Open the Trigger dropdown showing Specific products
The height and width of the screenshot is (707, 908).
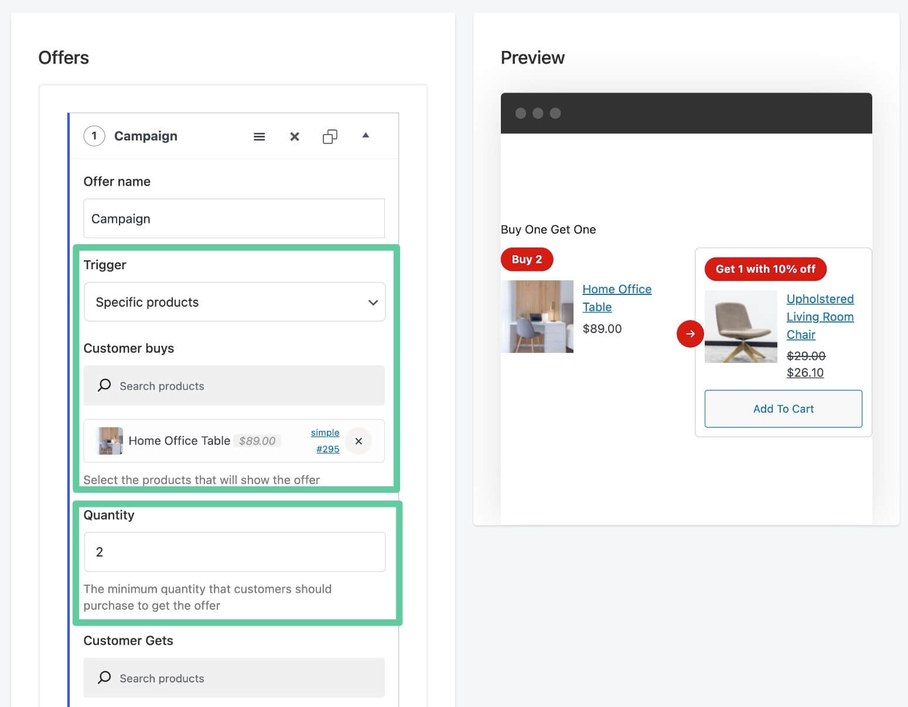coord(234,302)
